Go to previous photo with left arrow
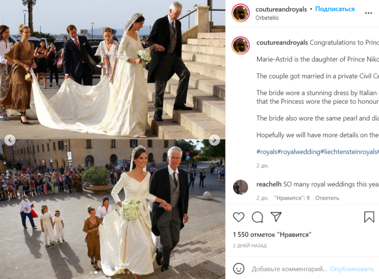The height and width of the screenshot is (279, 379). pyautogui.click(x=10, y=140)
